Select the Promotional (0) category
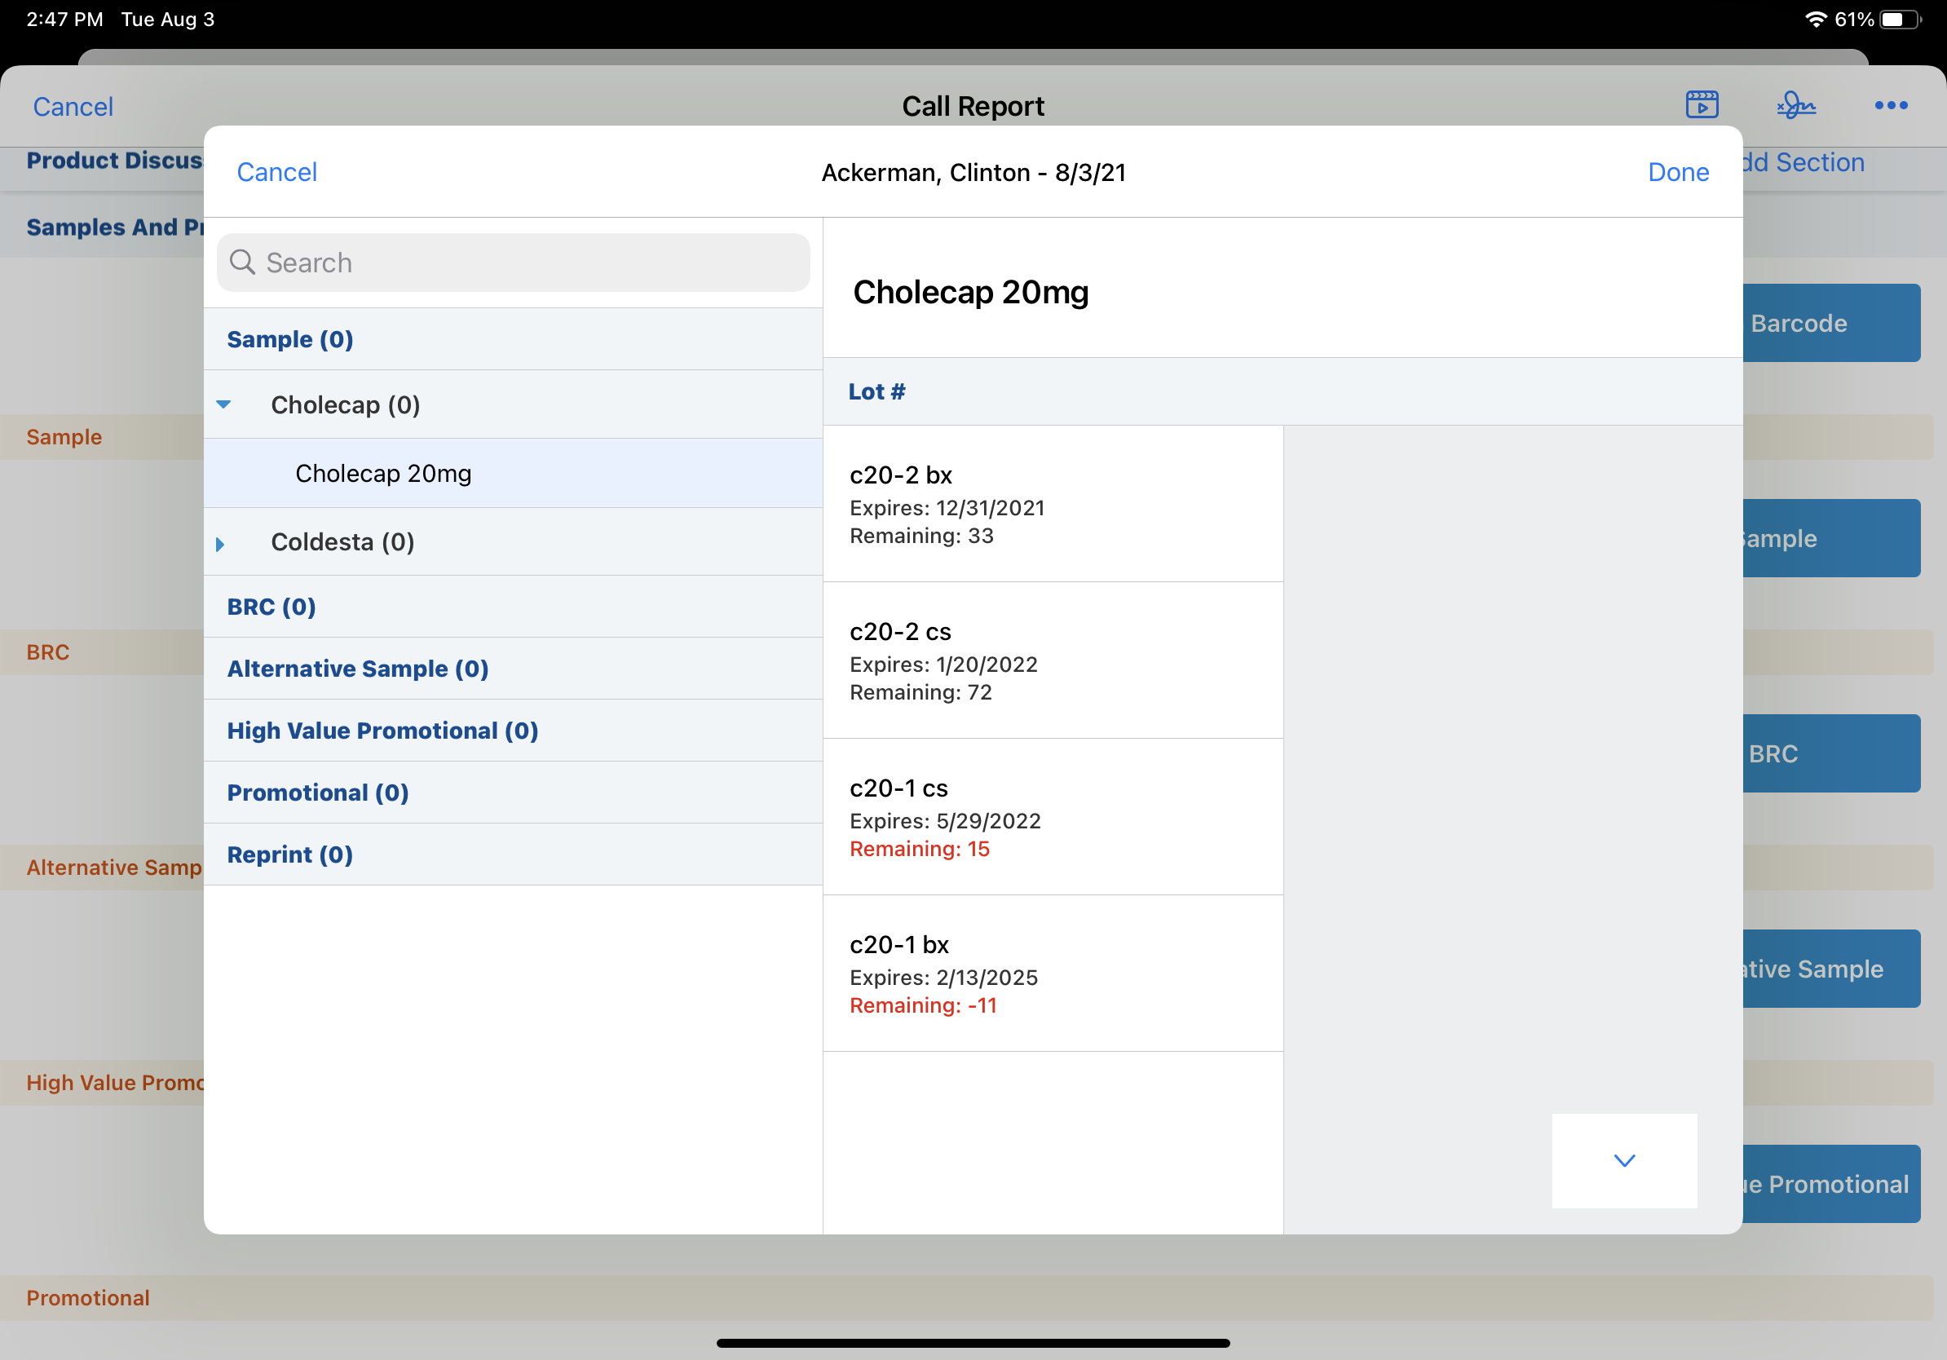Viewport: 1947px width, 1360px height. coord(318,793)
